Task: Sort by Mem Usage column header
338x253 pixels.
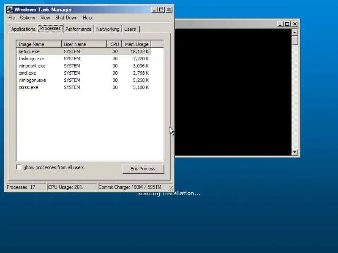Action: [x=136, y=44]
